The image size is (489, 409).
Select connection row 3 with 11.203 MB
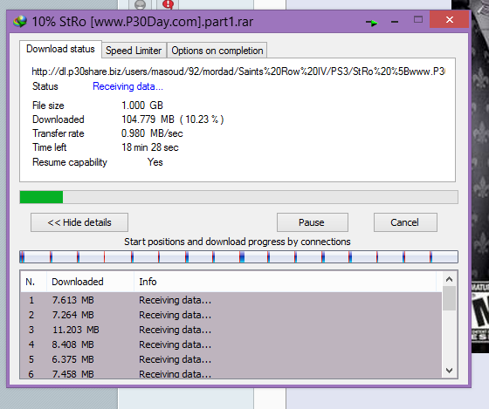[x=231, y=330]
